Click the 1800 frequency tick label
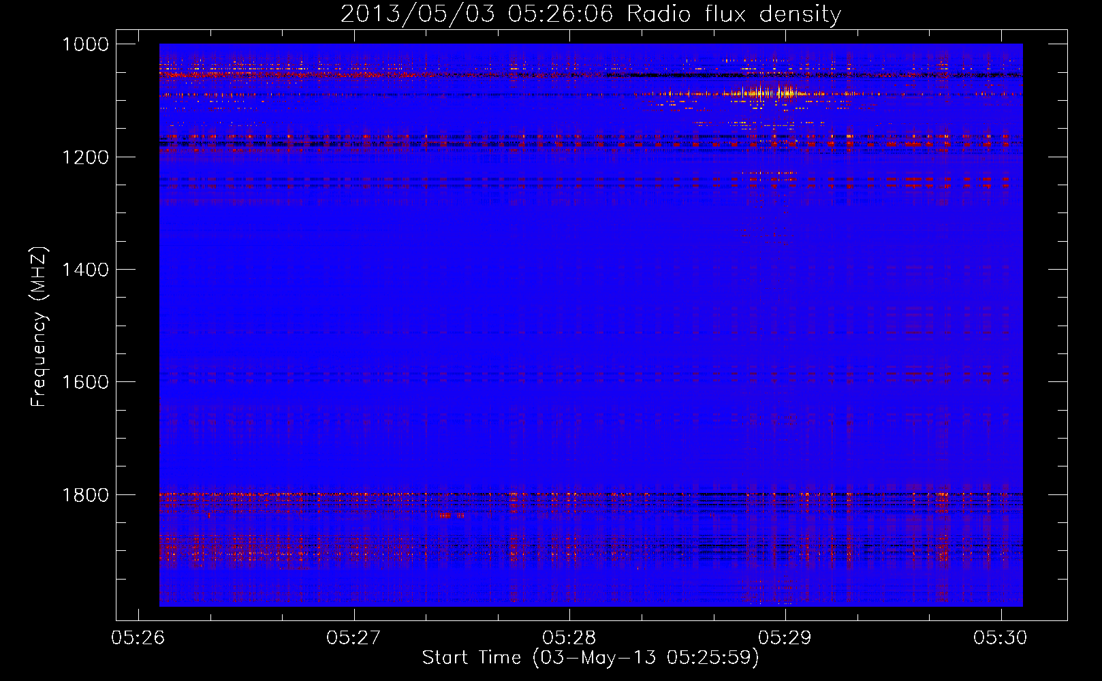The image size is (1102, 681). (x=85, y=495)
